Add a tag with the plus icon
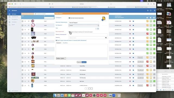The width and height of the screenshot is (174, 98). coord(98,29)
